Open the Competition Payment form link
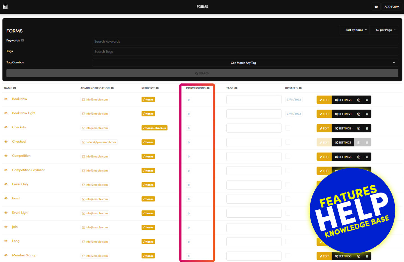The image size is (404, 262). 28,170
